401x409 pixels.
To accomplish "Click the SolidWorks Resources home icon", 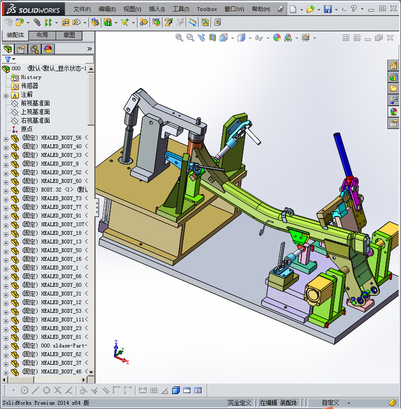I will click(x=394, y=66).
